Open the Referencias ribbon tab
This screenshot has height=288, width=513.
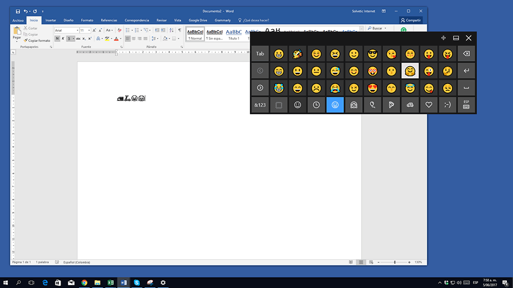click(109, 20)
